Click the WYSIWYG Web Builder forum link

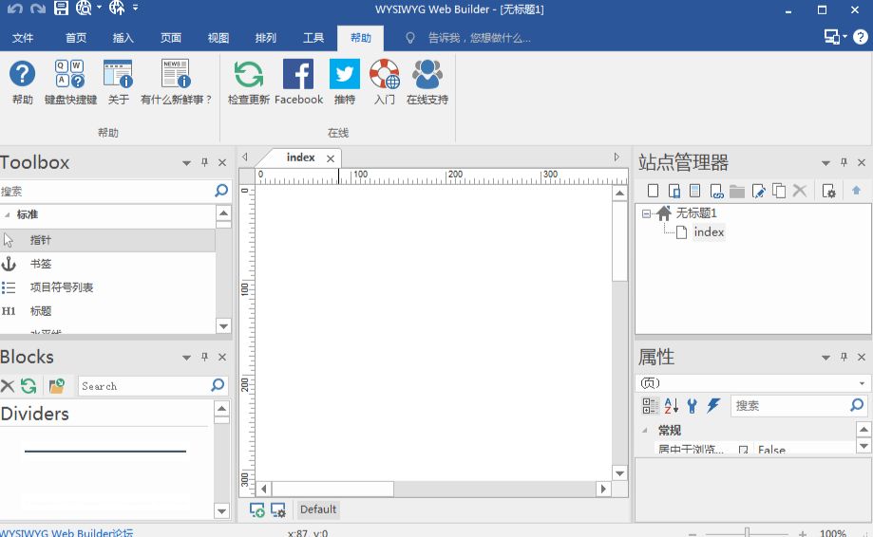(66, 532)
